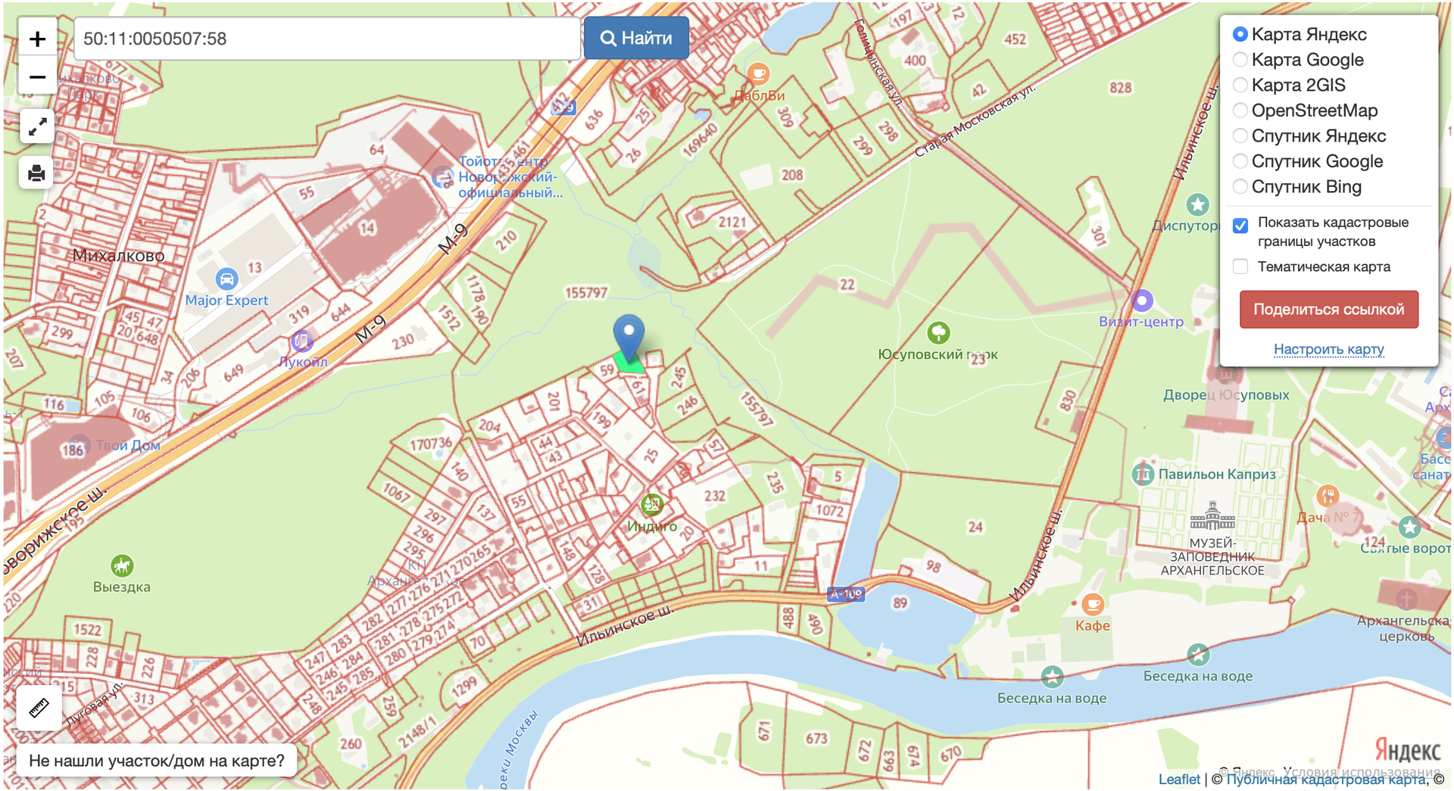Viewport: 1454px width, 791px height.
Task: Click the print map icon
Action: click(36, 173)
